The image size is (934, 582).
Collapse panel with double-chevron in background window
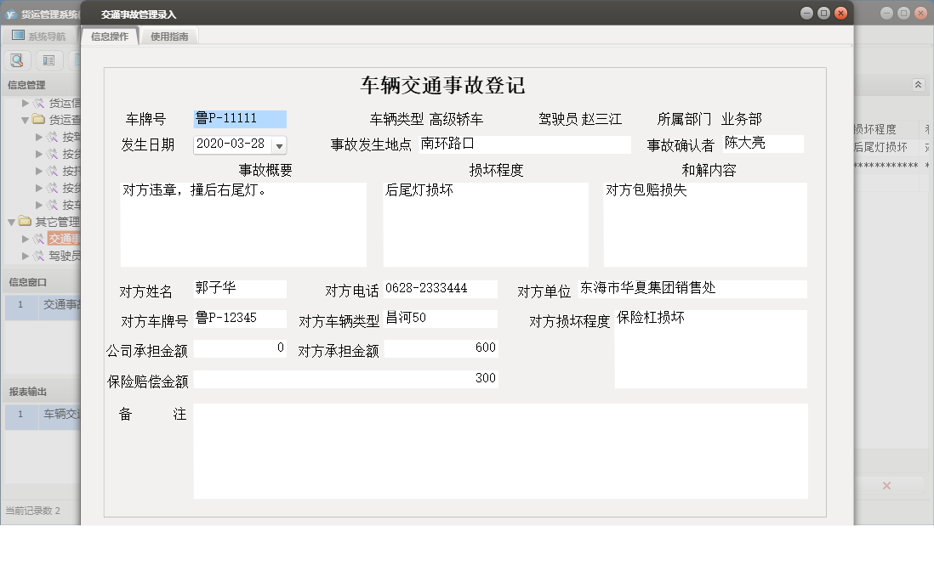918,84
